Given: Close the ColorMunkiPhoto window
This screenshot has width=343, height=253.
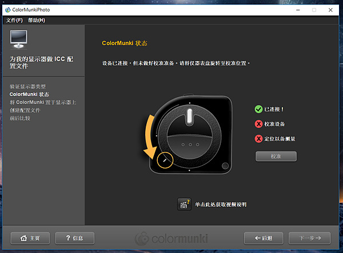Looking at the screenshot, I should coord(330,10).
